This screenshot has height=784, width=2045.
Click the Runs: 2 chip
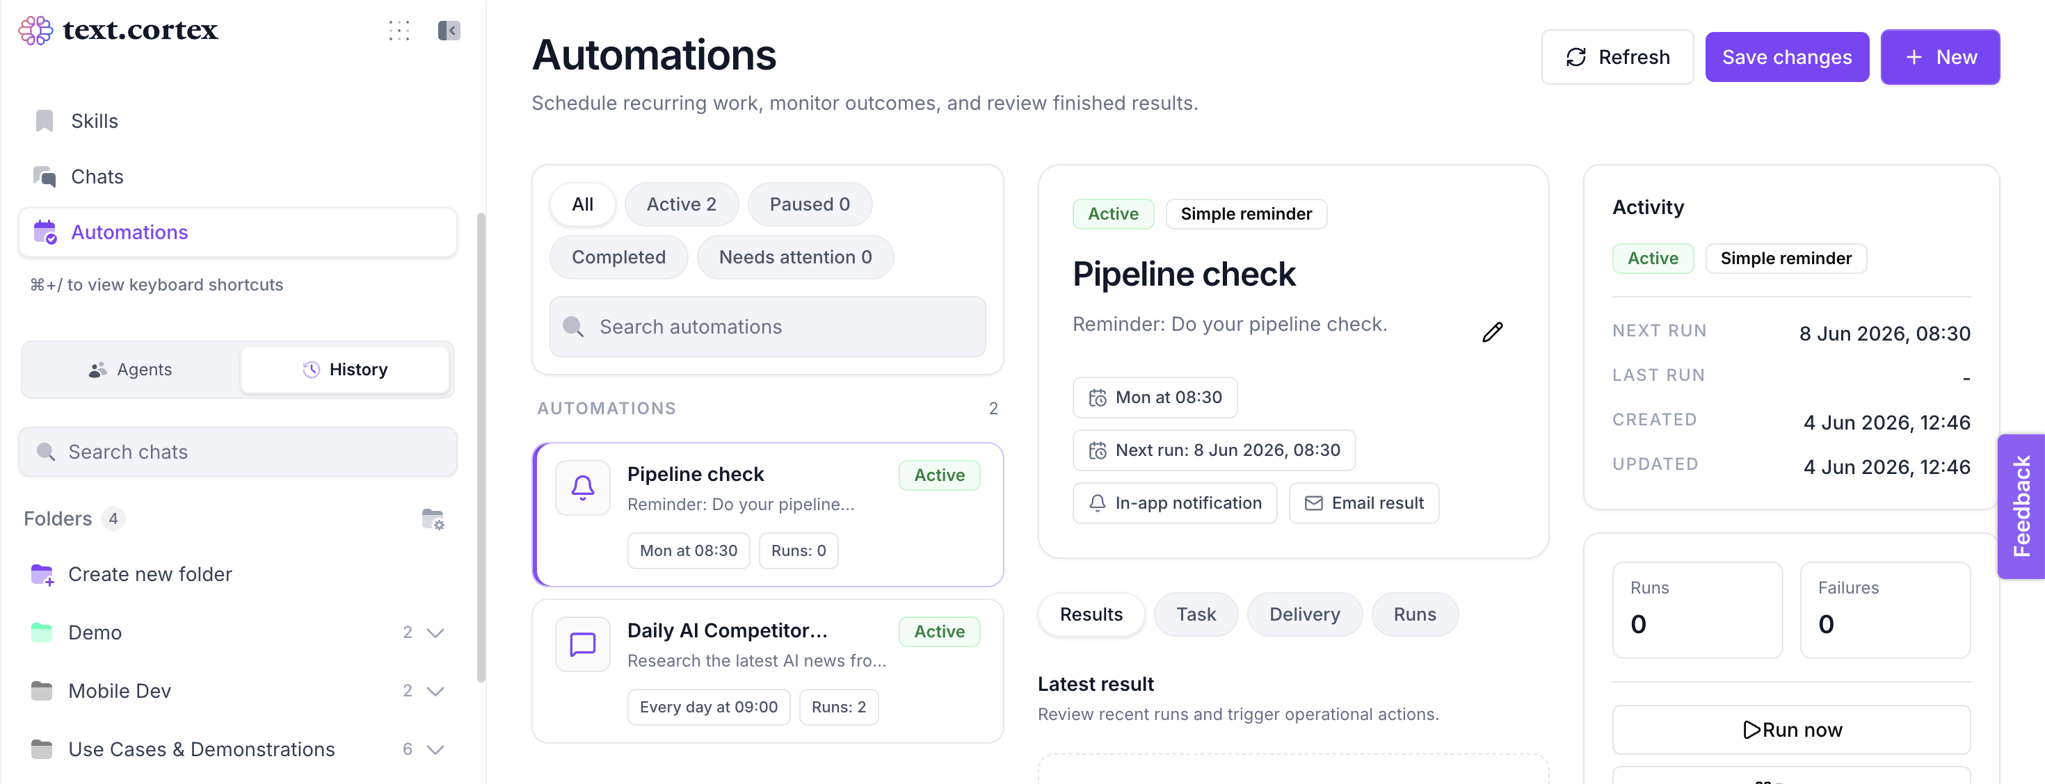coord(838,707)
